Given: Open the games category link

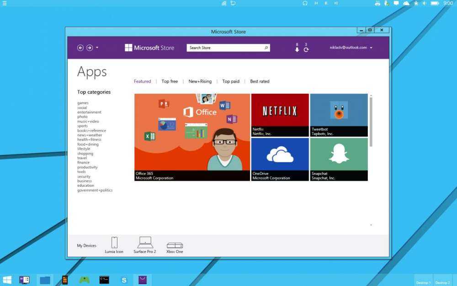Looking at the screenshot, I should [x=83, y=103].
